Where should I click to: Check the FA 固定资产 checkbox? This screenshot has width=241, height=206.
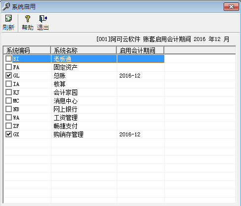[8, 67]
